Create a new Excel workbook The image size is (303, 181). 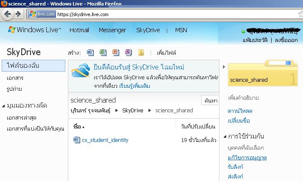click(103, 53)
